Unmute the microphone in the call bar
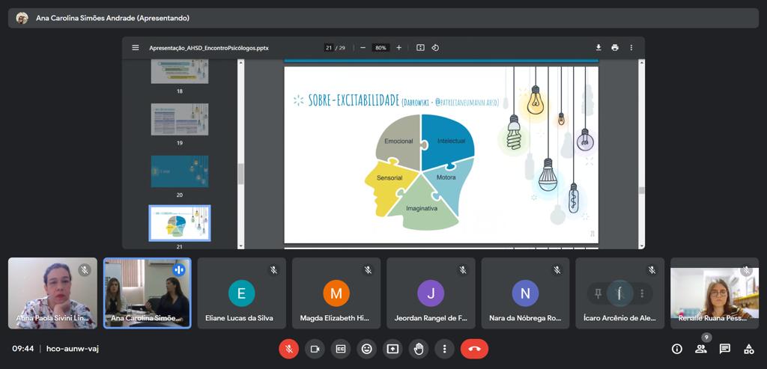The image size is (767, 369). (x=288, y=349)
